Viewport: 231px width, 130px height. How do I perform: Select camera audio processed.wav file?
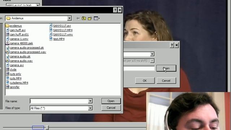pyautogui.click(x=28, y=52)
